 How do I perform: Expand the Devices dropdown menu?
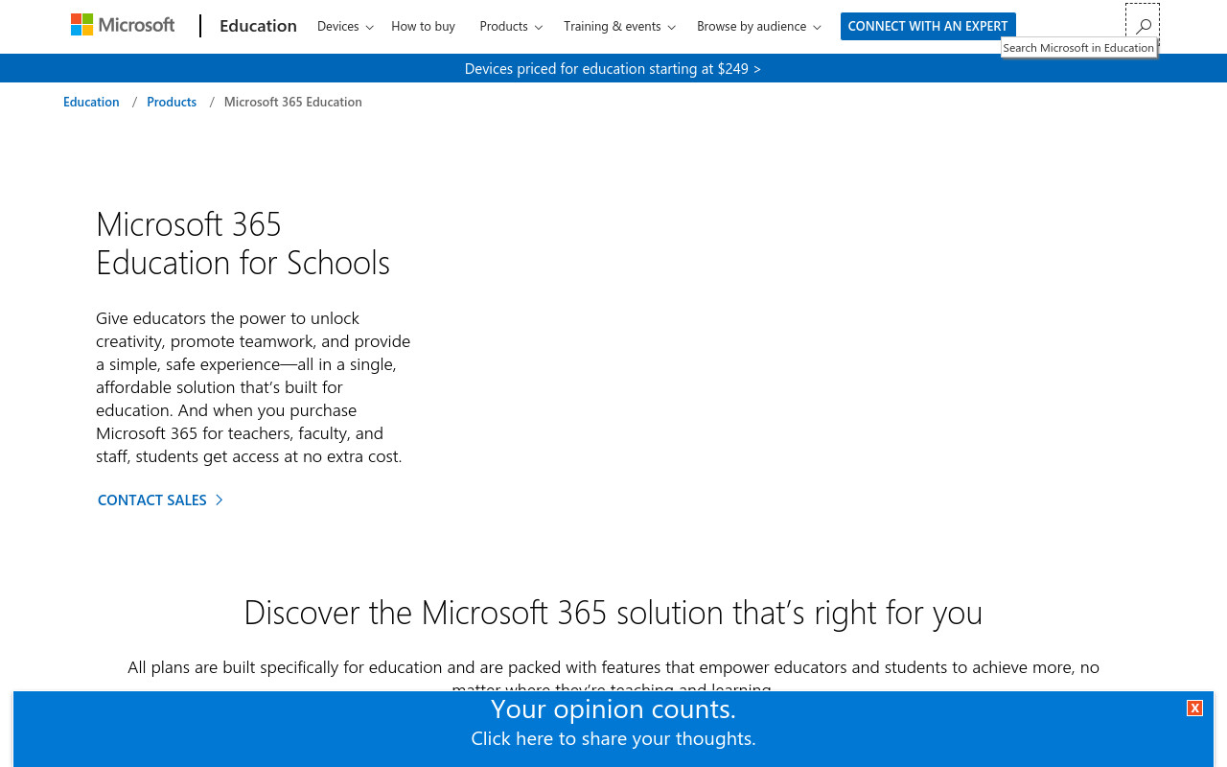tap(345, 26)
